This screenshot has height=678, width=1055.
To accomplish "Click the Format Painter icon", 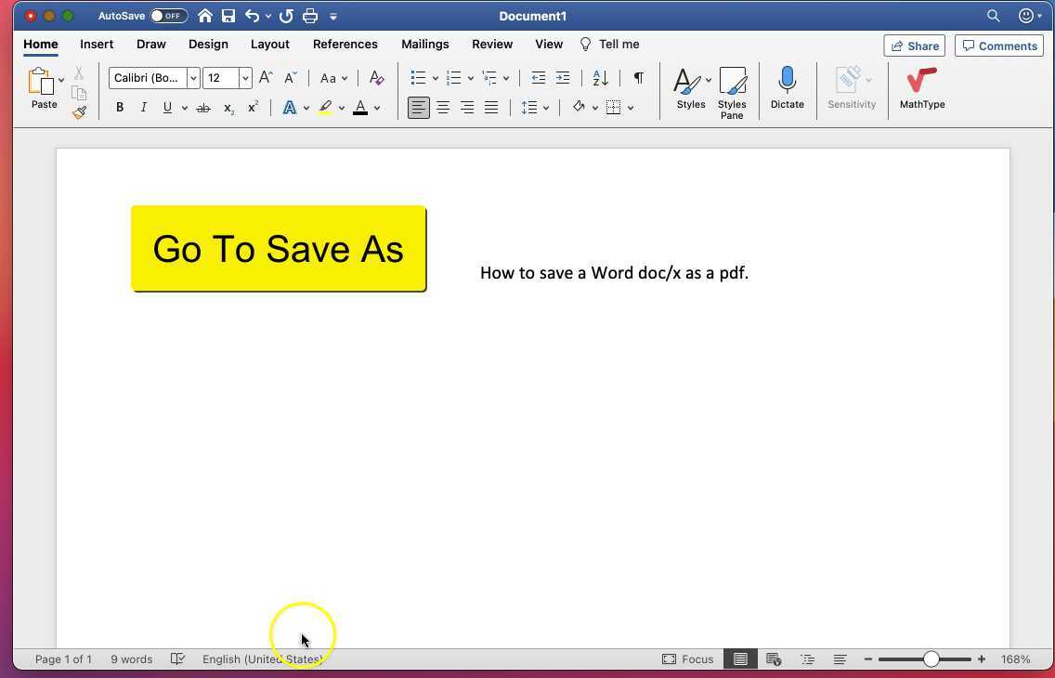I will tap(79, 112).
